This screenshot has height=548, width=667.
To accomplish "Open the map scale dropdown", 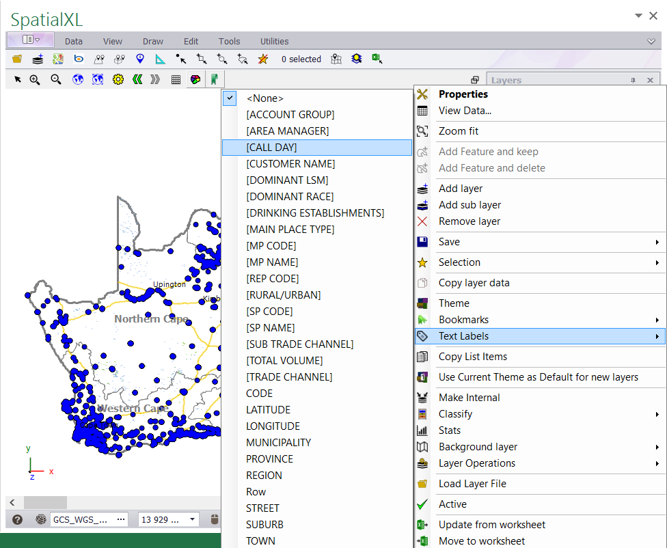I will (x=193, y=519).
